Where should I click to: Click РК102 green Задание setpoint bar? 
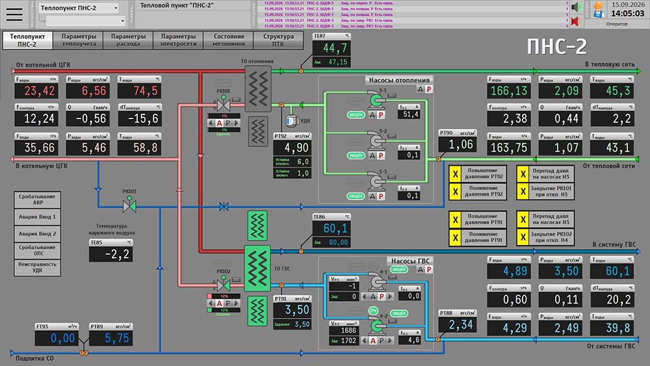coord(224,310)
